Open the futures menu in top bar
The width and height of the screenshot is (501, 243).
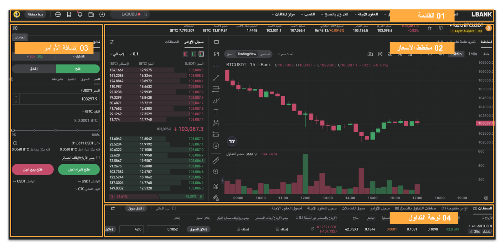point(366,14)
